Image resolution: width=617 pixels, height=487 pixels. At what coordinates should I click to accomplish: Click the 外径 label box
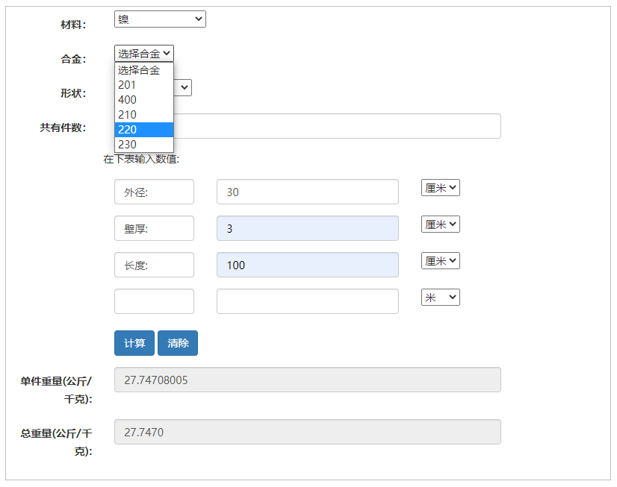154,192
